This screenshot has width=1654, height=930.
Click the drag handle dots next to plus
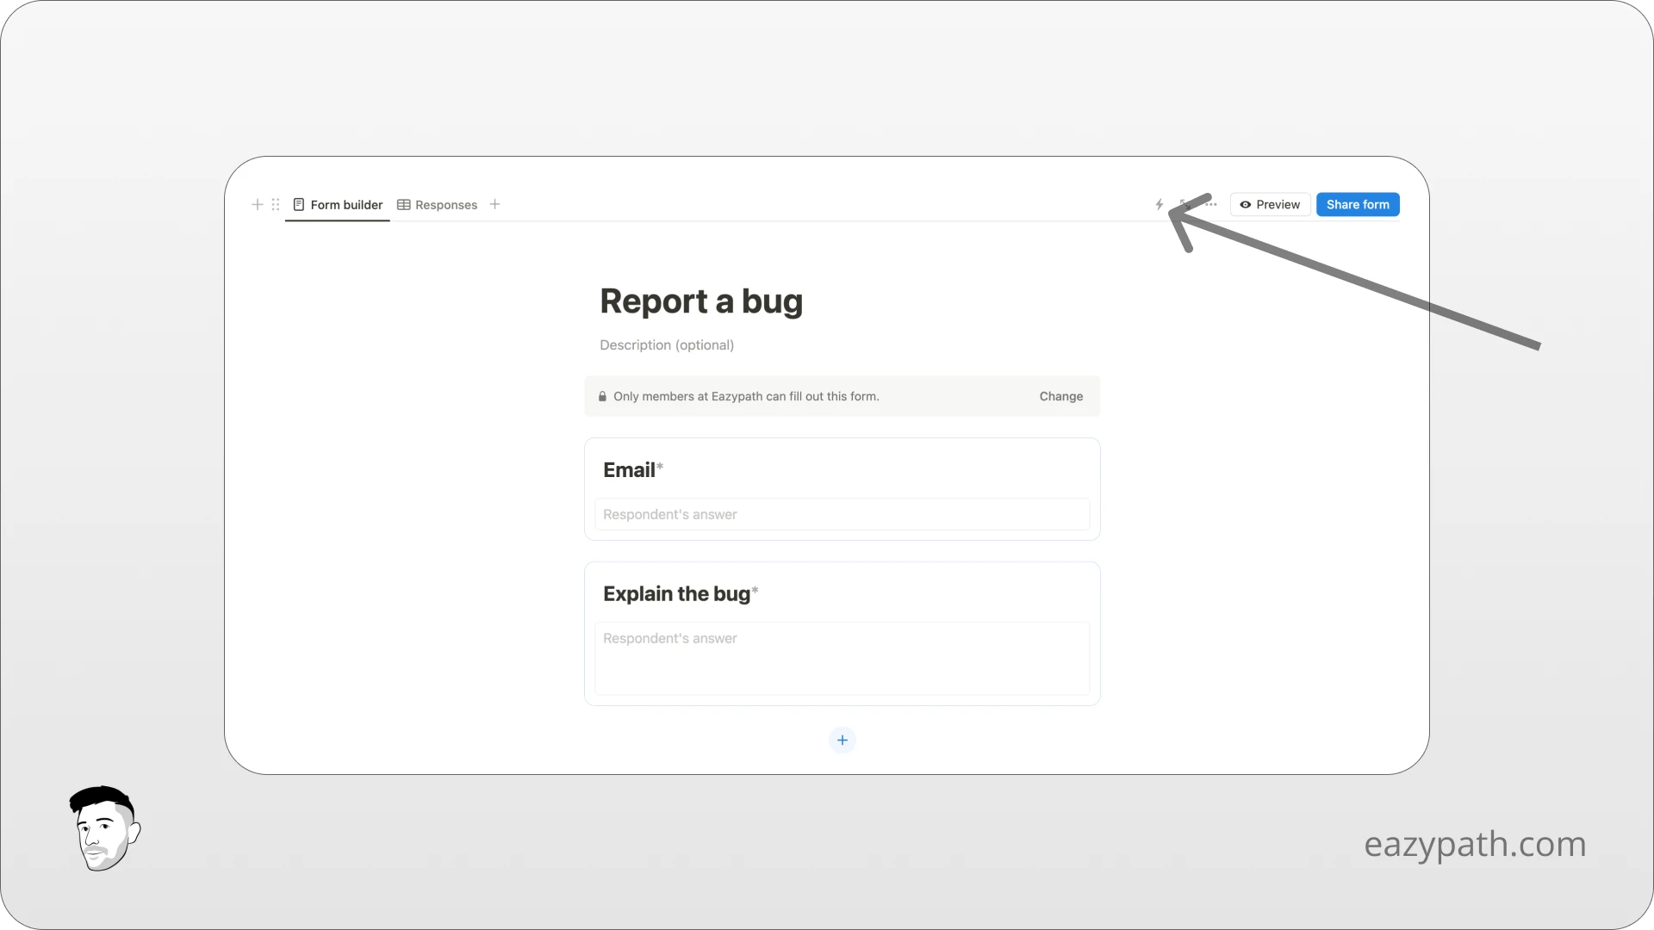[276, 204]
